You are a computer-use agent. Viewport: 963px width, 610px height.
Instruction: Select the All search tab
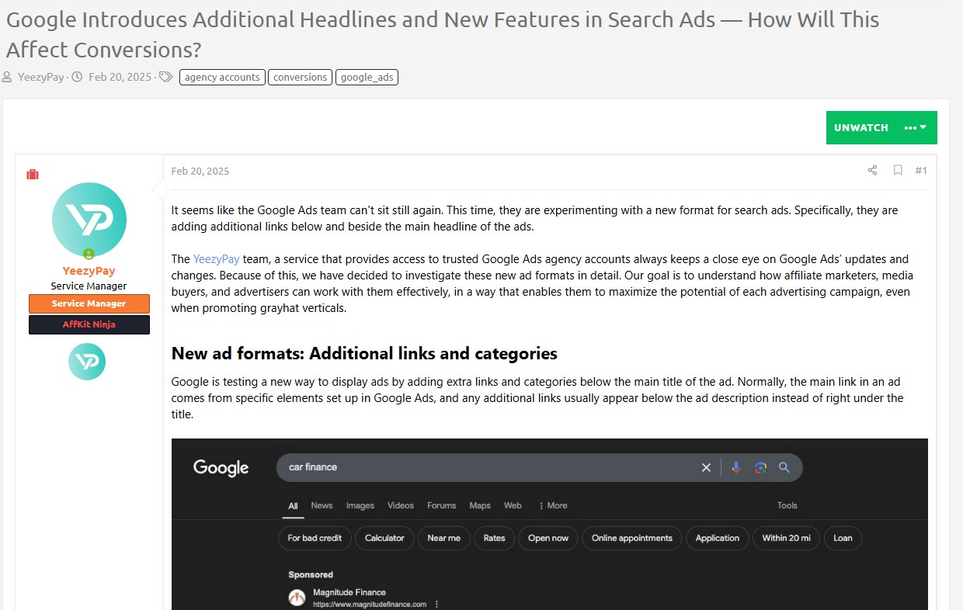(x=293, y=506)
